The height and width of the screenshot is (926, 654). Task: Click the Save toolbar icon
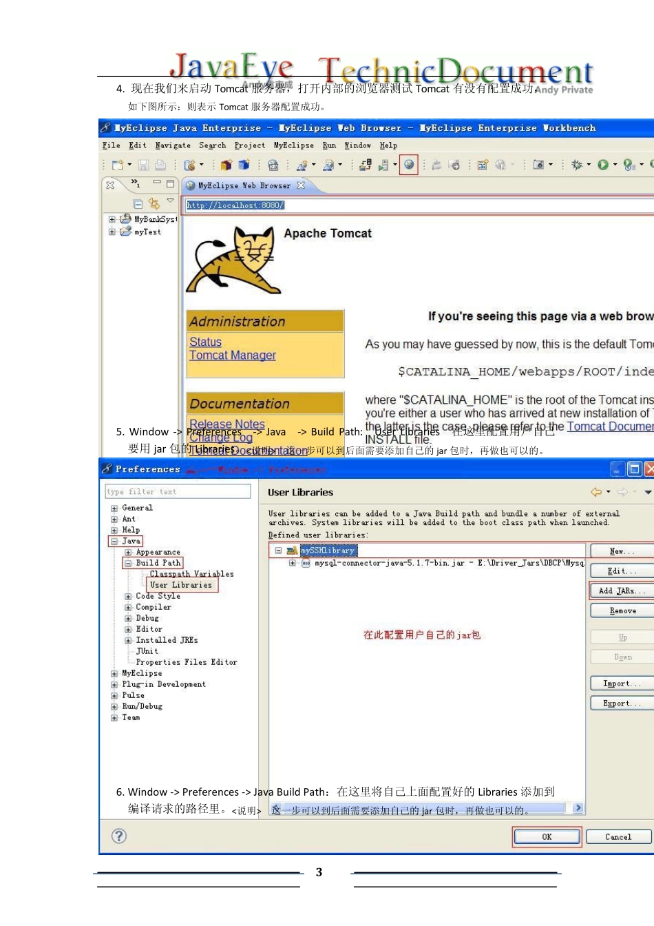coord(143,165)
